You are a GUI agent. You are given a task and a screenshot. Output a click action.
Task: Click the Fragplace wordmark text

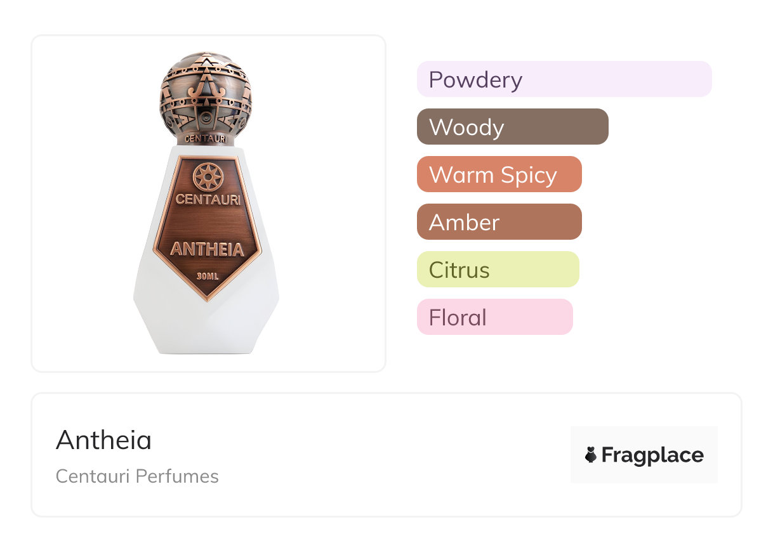pos(652,455)
